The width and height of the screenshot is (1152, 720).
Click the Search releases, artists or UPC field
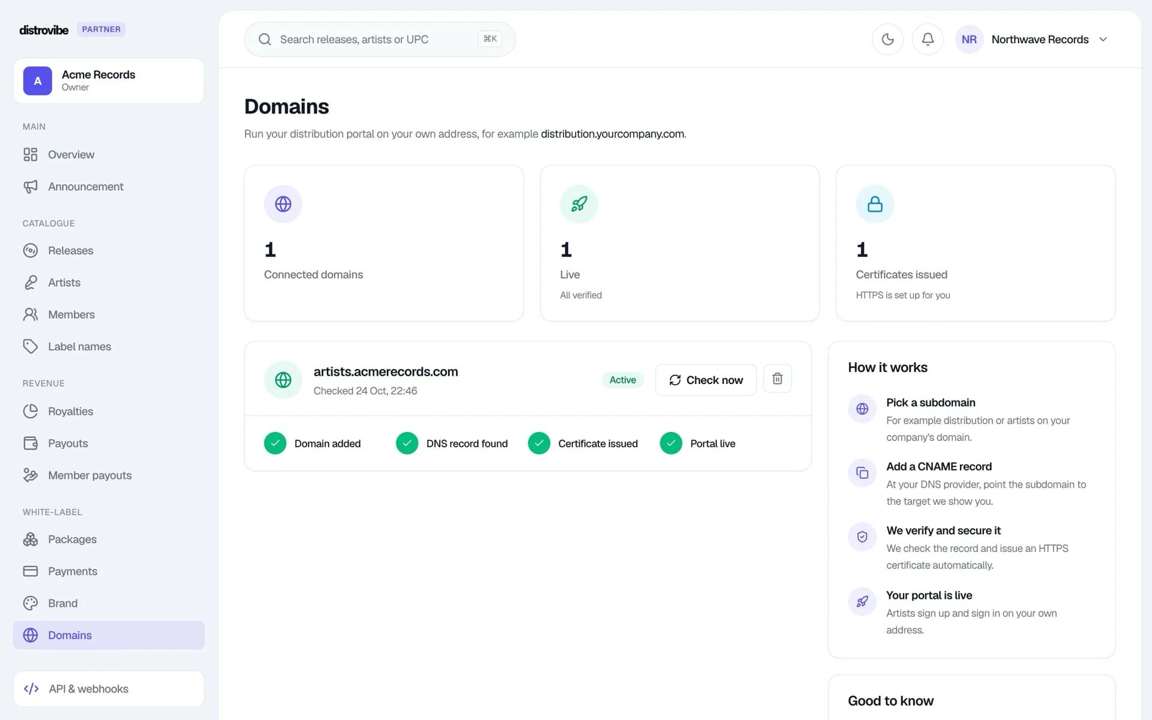pyautogui.click(x=379, y=40)
